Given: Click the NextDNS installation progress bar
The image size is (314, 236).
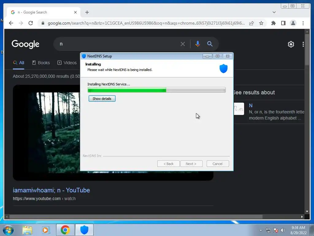Looking at the screenshot, I should (x=156, y=90).
